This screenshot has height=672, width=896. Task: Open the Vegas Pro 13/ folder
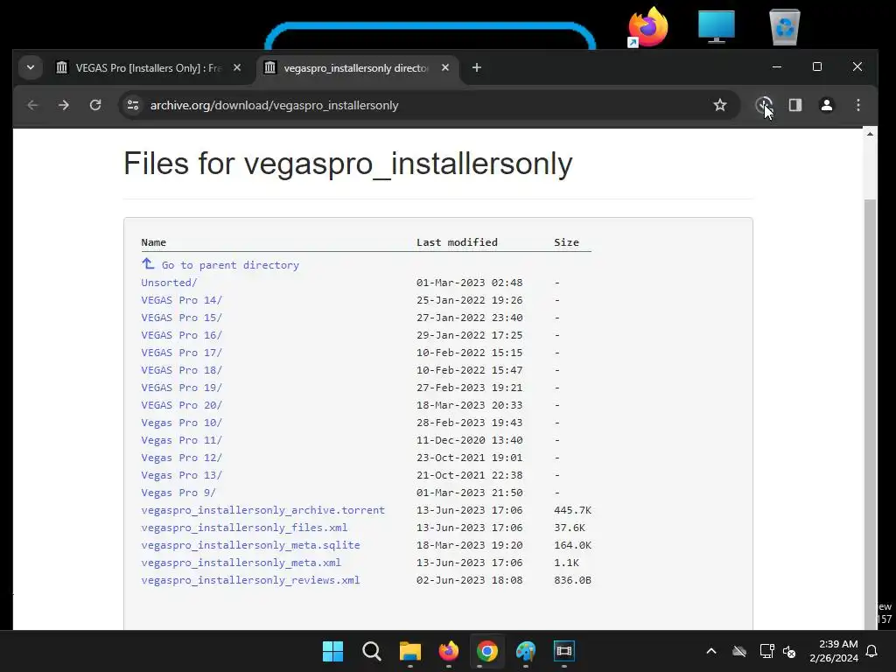click(182, 475)
